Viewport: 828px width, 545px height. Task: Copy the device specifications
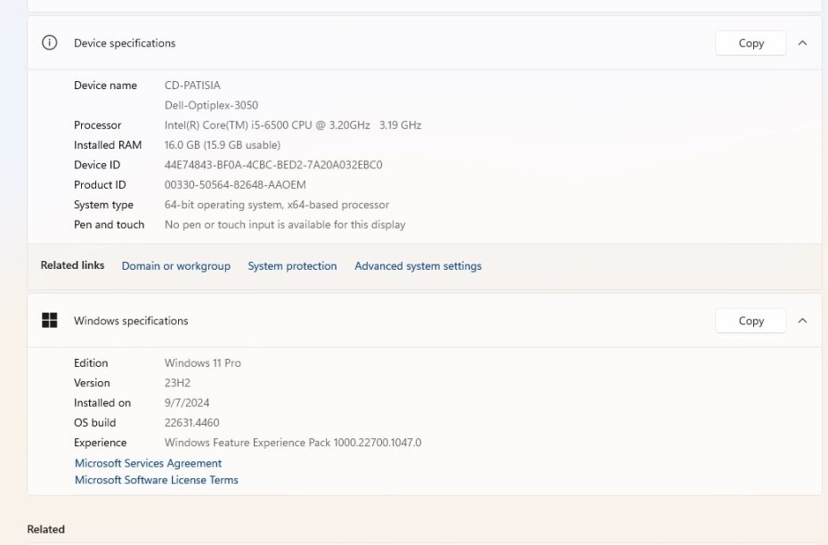[751, 43]
